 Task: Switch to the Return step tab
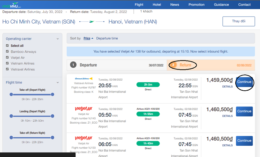tap(211, 65)
